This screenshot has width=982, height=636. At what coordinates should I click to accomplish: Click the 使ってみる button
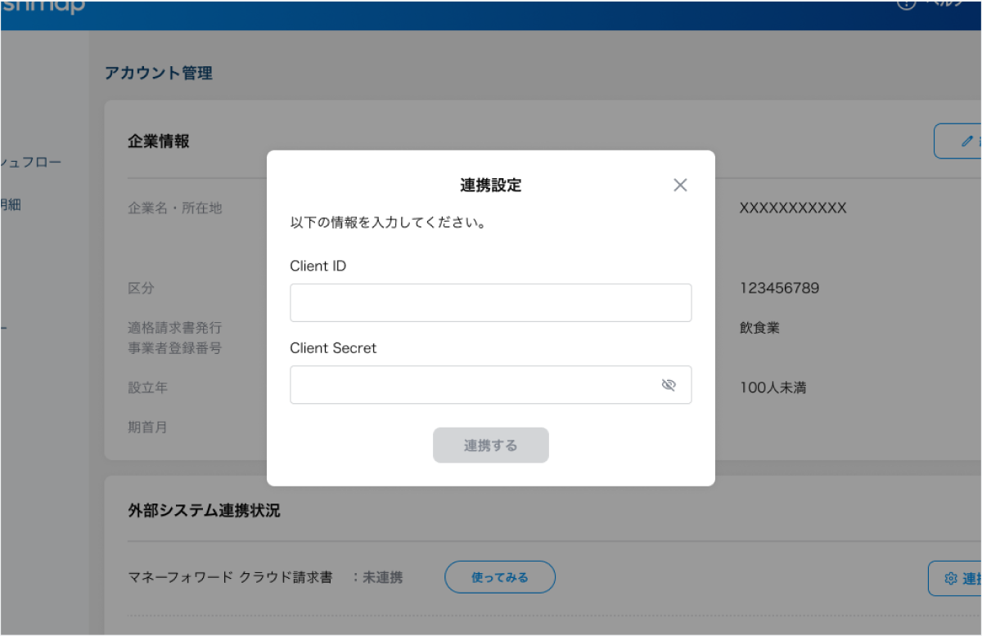click(499, 577)
